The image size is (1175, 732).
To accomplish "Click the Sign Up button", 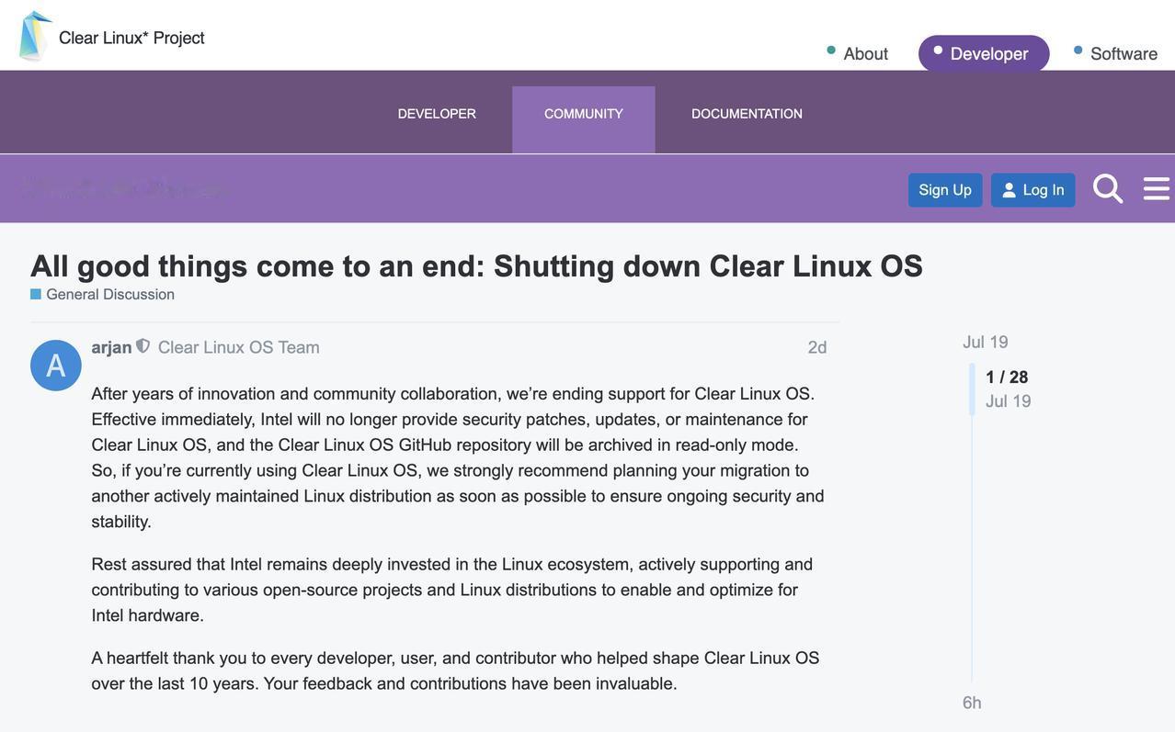I will click(945, 190).
